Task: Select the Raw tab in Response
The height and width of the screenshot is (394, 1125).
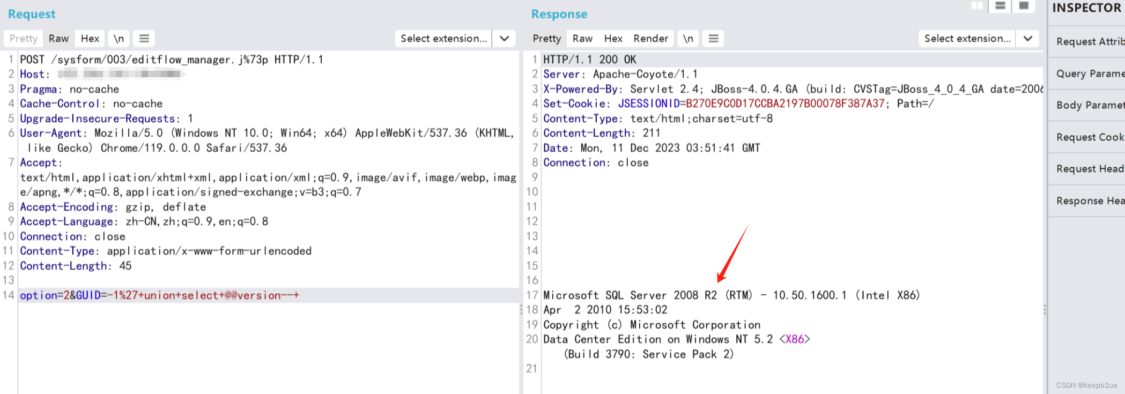Action: (582, 39)
